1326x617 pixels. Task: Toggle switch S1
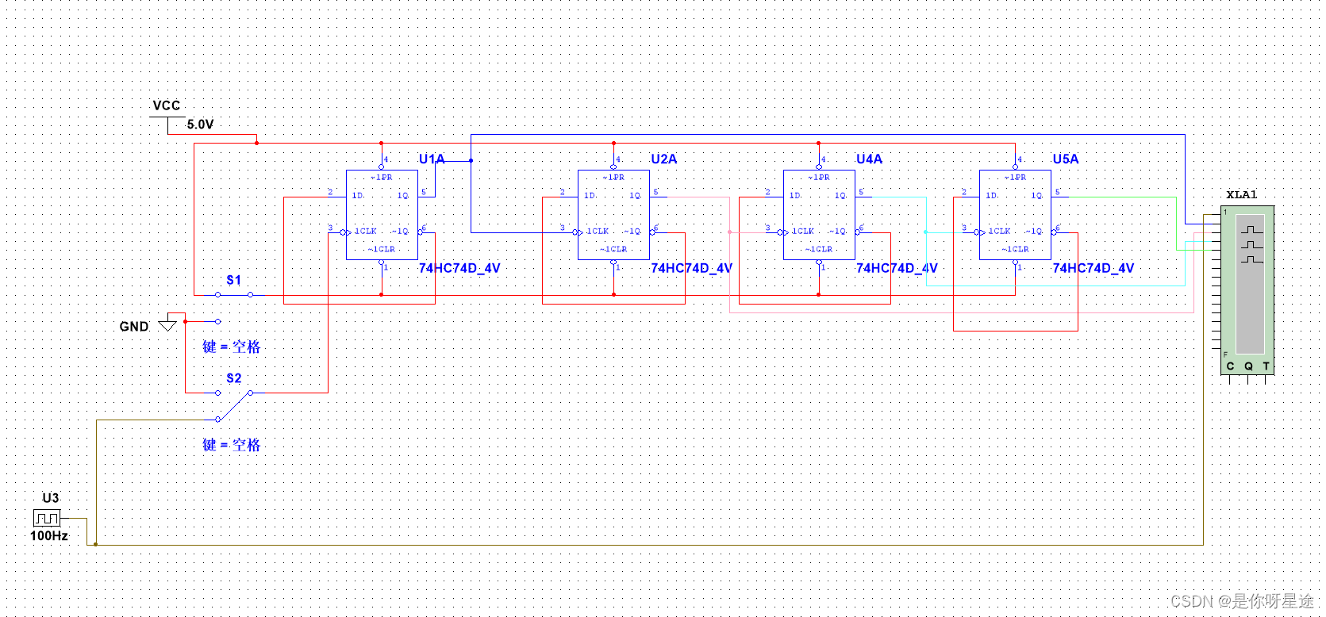[234, 295]
